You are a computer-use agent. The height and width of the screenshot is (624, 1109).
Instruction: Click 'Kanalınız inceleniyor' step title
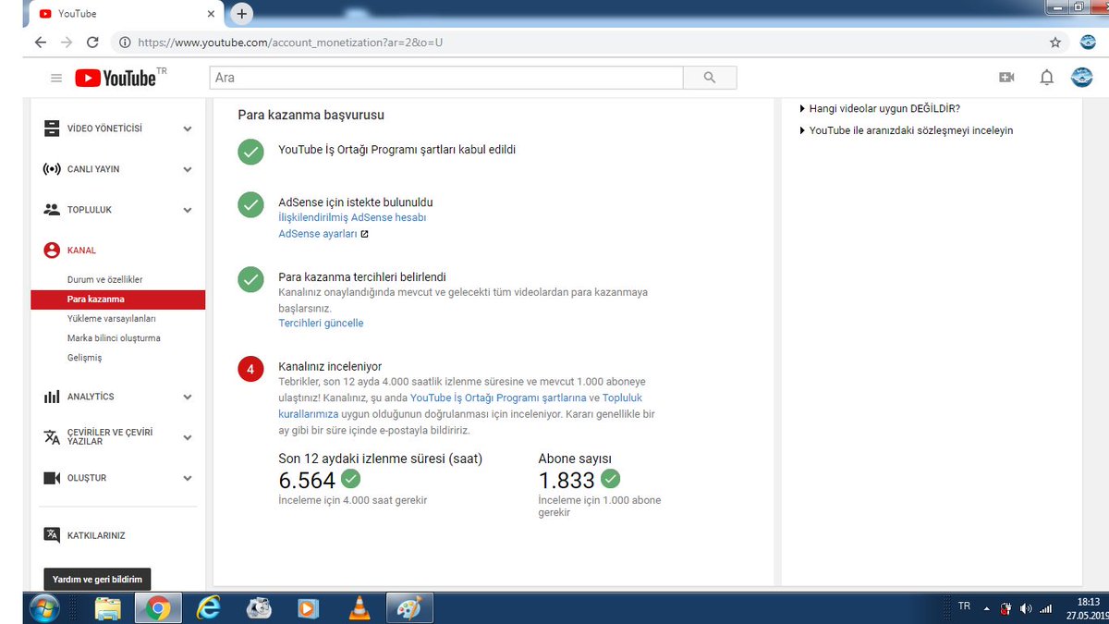330,367
